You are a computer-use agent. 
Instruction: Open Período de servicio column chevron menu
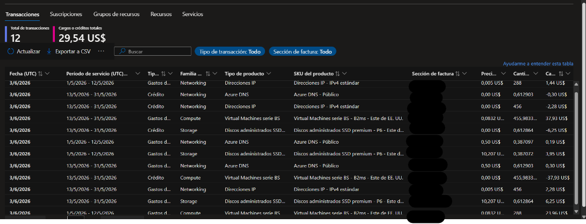coord(138,73)
